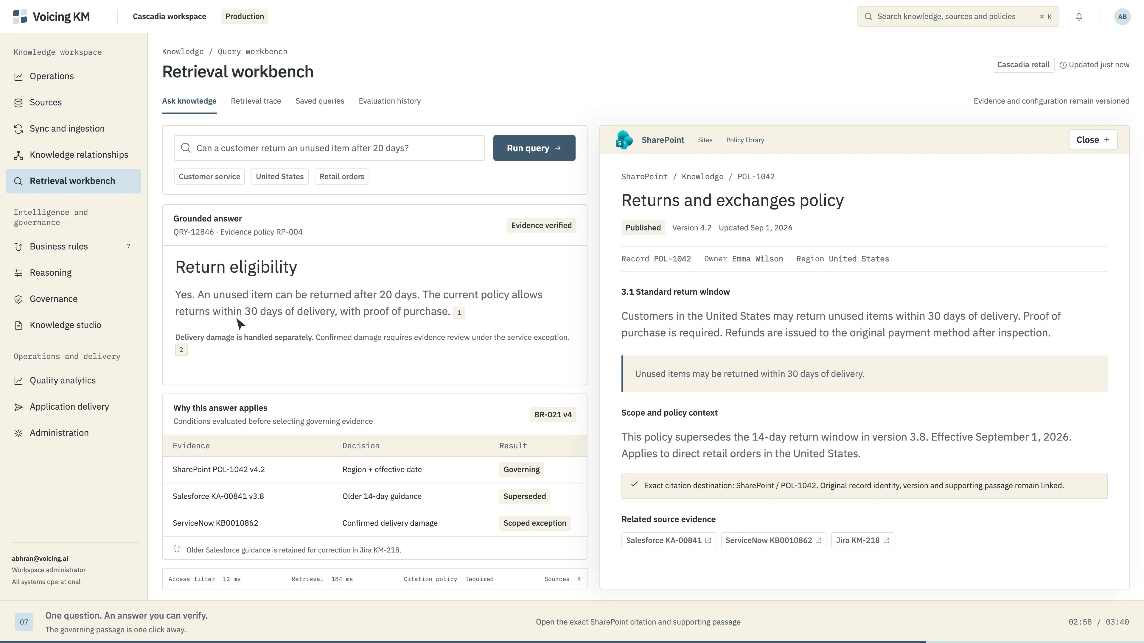
Task: Click the Reasoning sliders icon
Action: (18, 273)
